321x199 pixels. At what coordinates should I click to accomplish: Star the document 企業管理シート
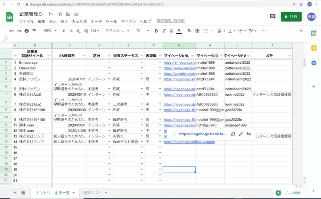tap(60, 14)
